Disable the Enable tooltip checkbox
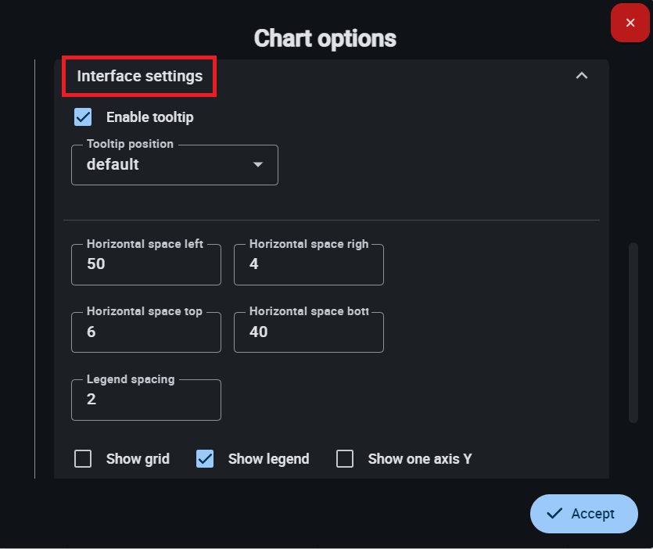 pos(83,117)
